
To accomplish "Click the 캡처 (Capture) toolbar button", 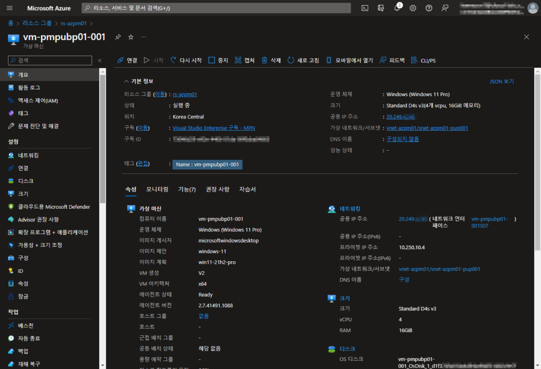I will (244, 60).
